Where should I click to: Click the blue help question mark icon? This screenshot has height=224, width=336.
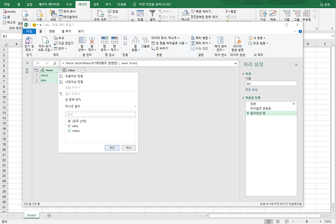click(300, 31)
